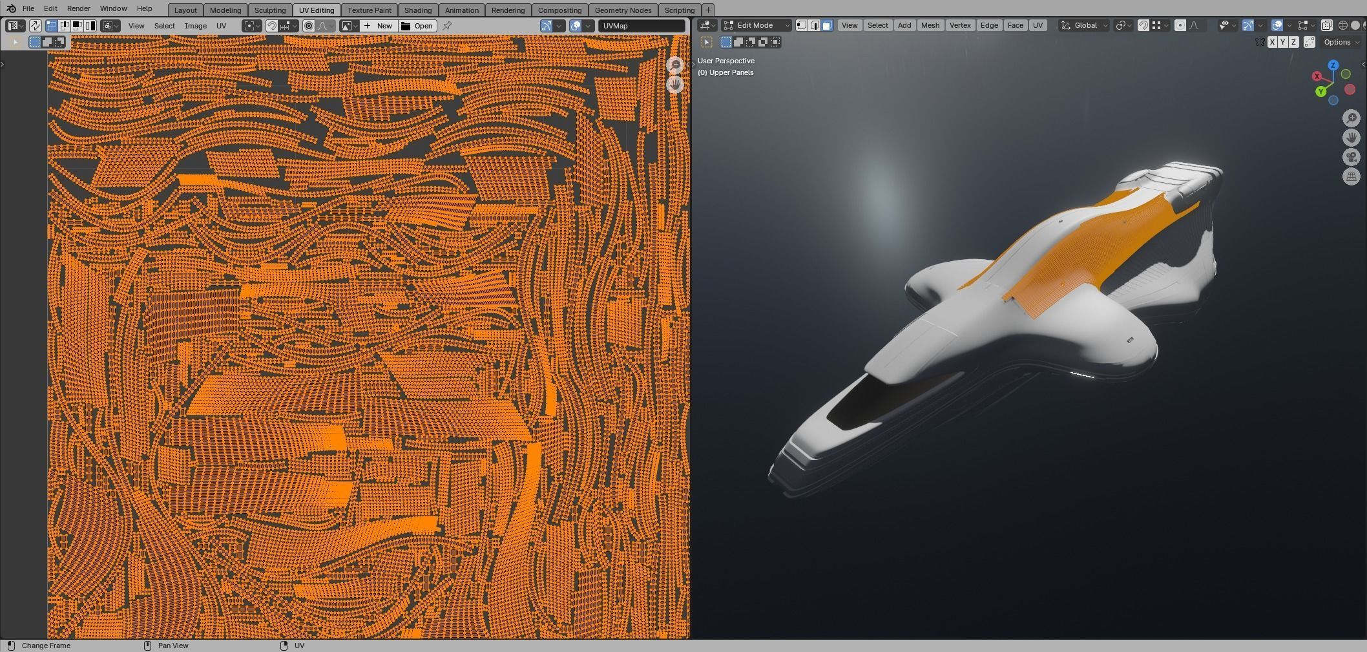1367x652 pixels.
Task: Open the 3D viewport Mesh menu
Action: tap(930, 25)
